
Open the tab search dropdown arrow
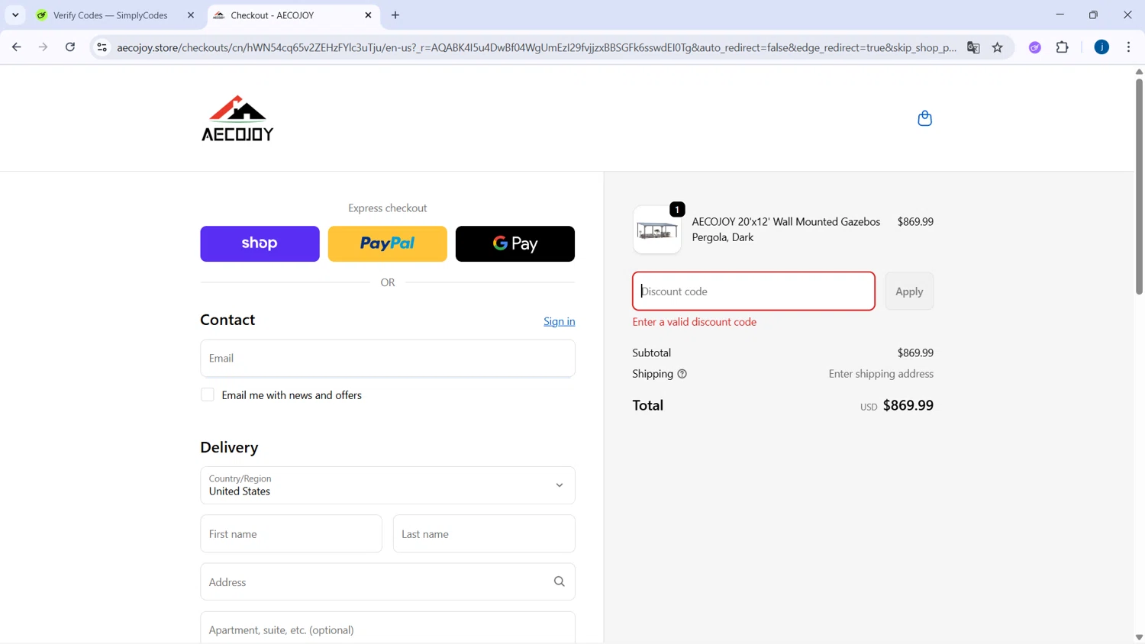[15, 15]
